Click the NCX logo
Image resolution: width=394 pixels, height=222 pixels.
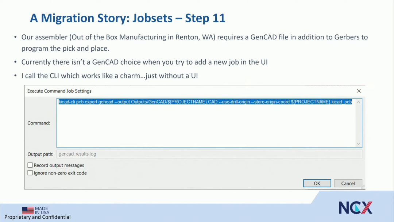(x=355, y=208)
